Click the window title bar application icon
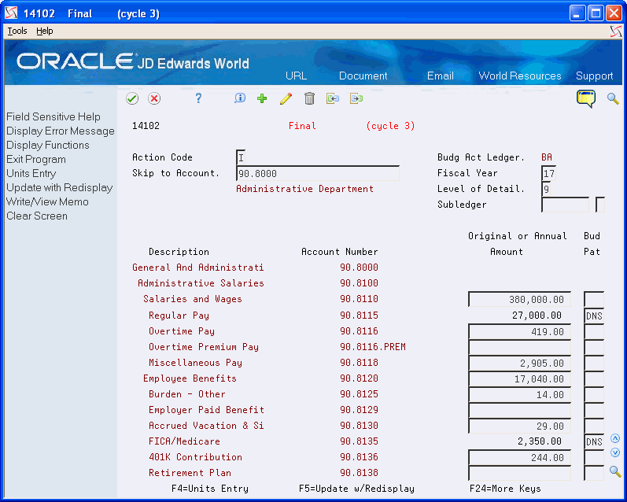This screenshot has width=627, height=502. (11, 13)
